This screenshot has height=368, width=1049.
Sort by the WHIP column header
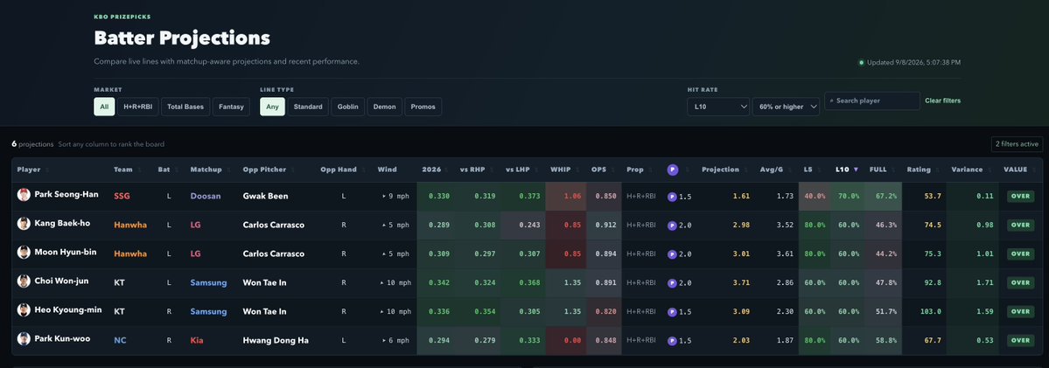click(x=564, y=170)
